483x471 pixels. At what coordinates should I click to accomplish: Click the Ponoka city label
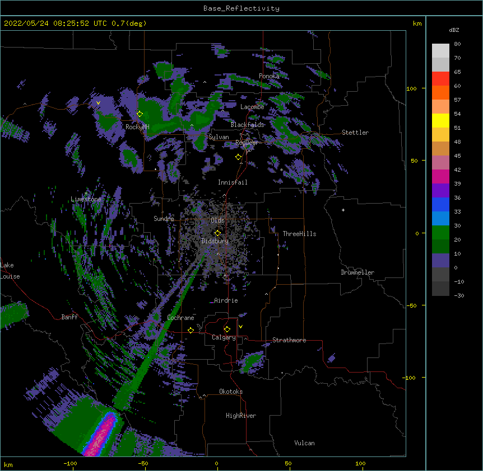coord(269,76)
